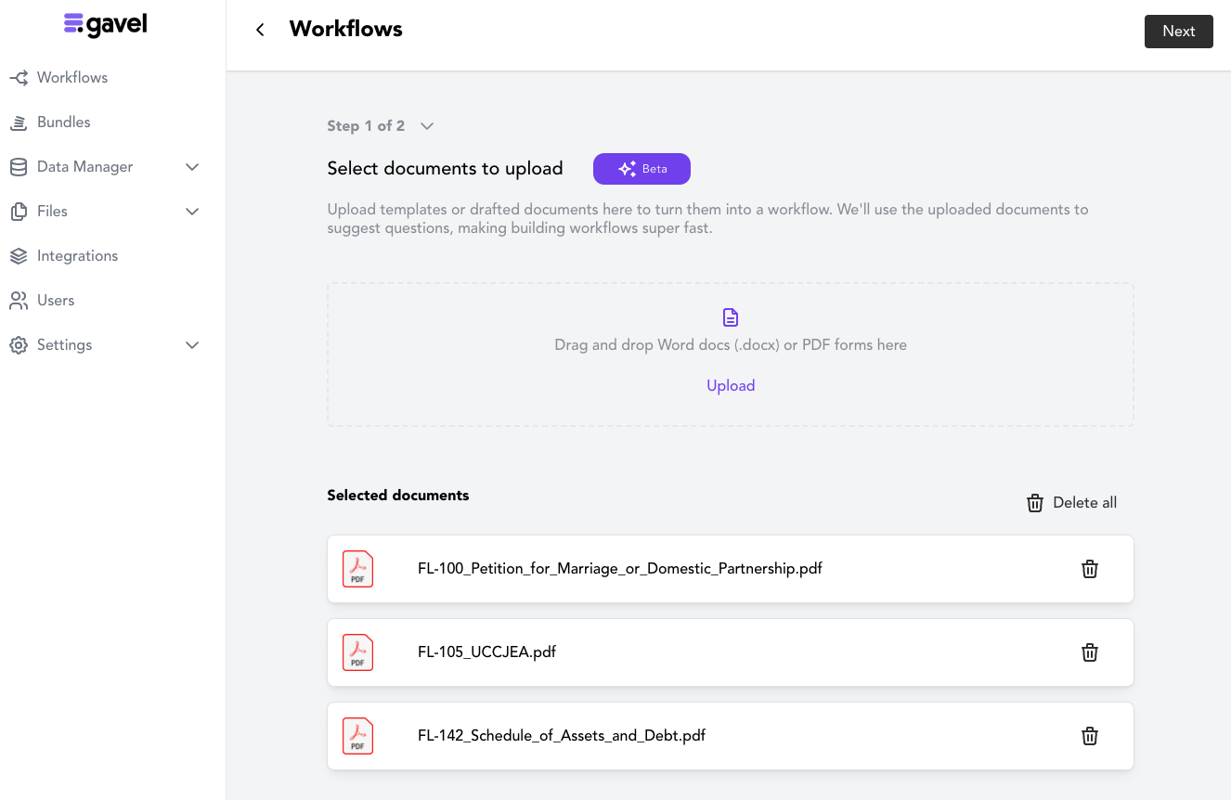Screen dimensions: 1231x800
Task: Trash the FL-142 Schedule of Assets file
Action: [1090, 736]
